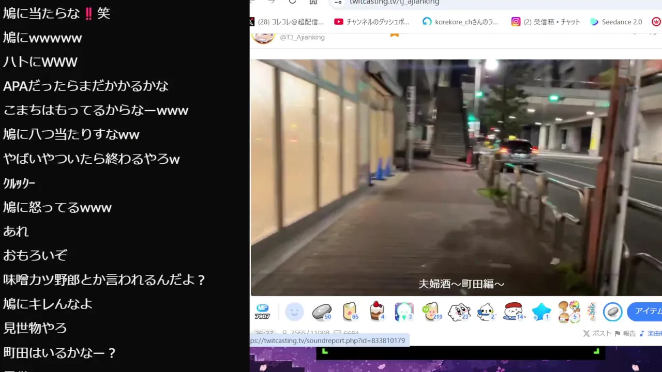
Task: Click chat comment おもろいぞ
Action: [x=35, y=255]
